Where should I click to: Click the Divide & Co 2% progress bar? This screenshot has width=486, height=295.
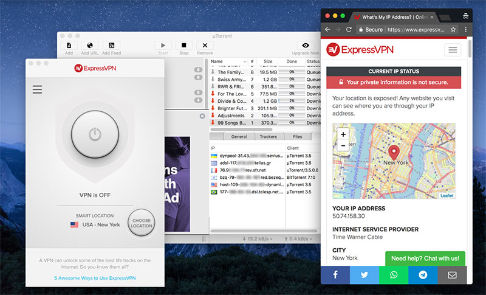point(292,101)
